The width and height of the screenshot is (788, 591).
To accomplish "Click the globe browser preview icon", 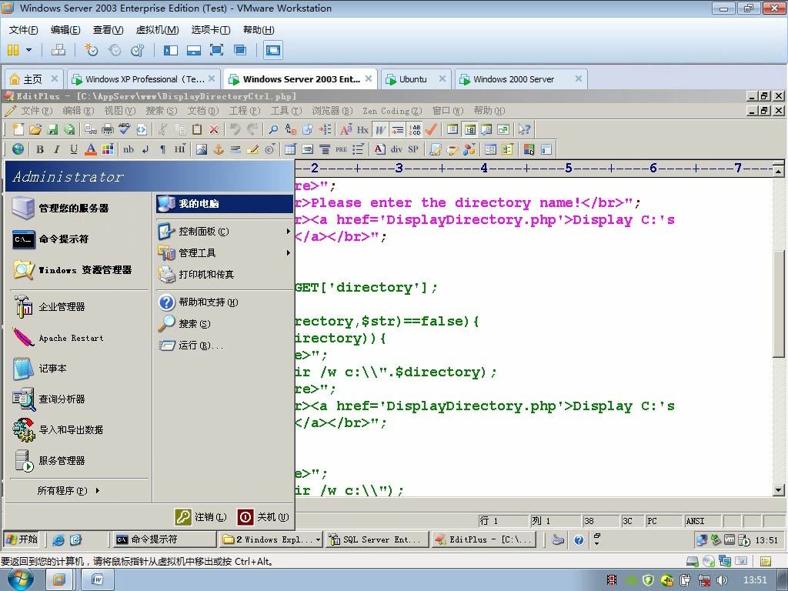I will 18,149.
